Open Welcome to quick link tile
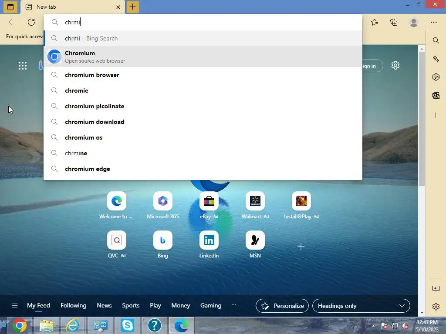 [x=116, y=206]
